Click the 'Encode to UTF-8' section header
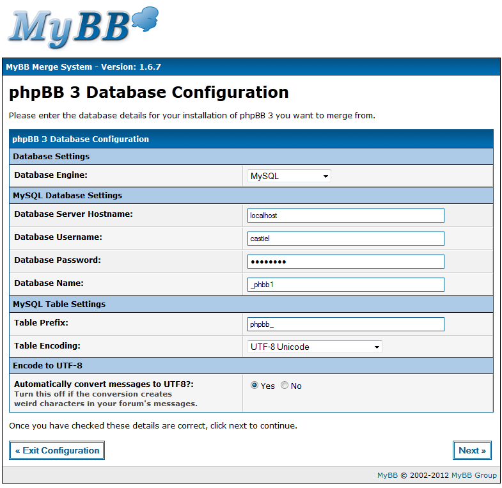 click(251, 366)
